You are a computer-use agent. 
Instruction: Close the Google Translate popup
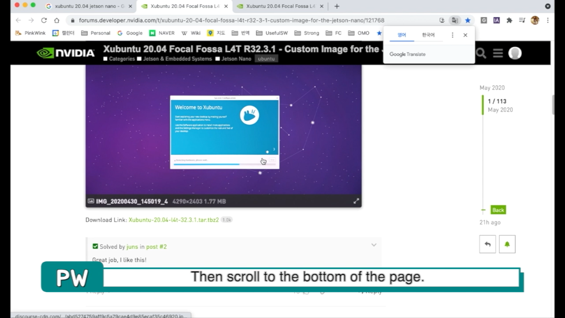tap(465, 35)
